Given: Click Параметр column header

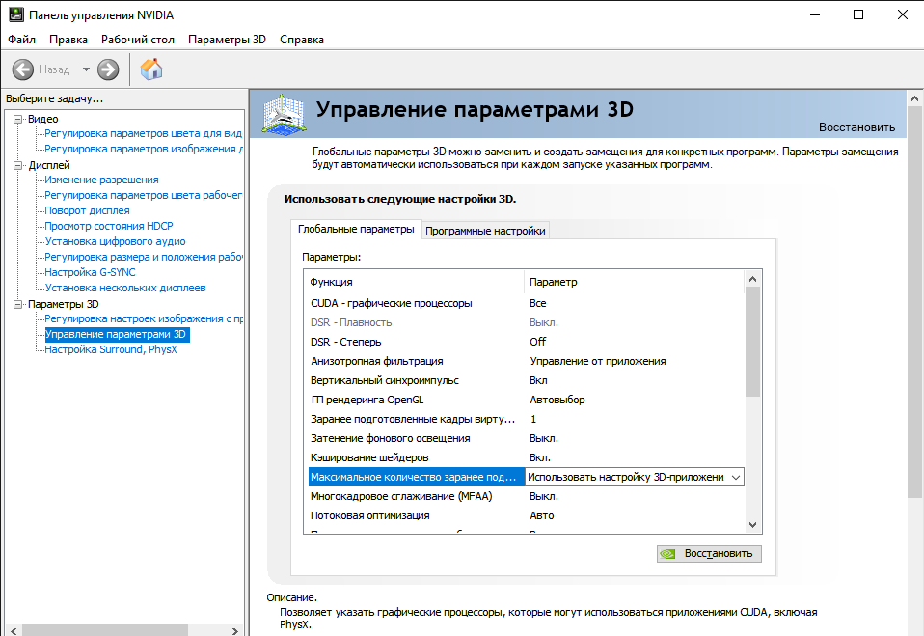Looking at the screenshot, I should 634,282.
